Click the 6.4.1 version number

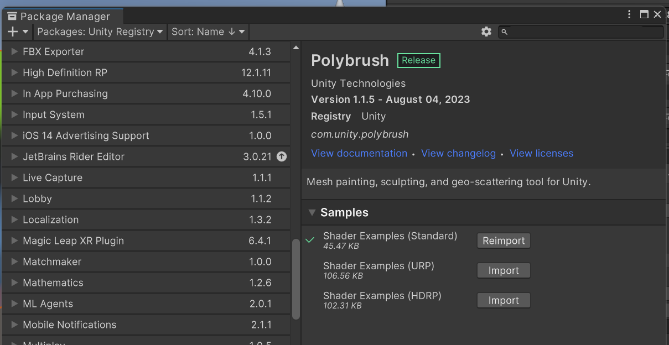point(260,241)
